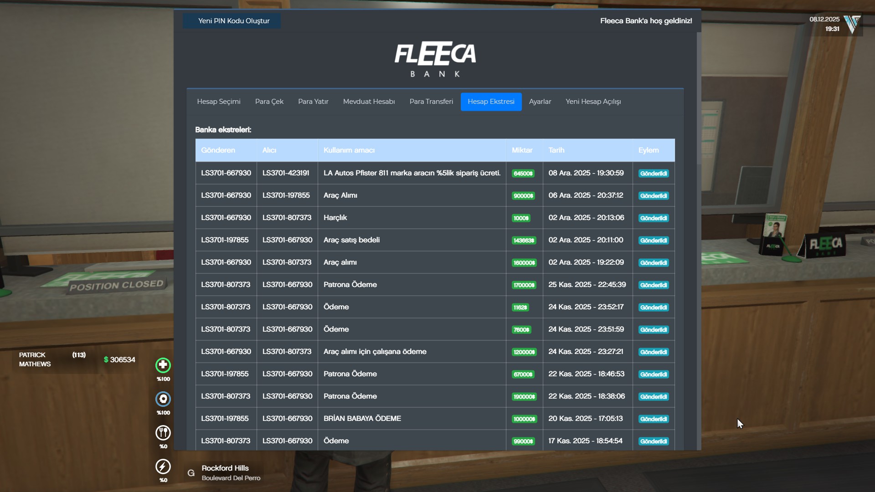Click the Fleeca Bank welcome message
Screen dimensions: 875x492
pyautogui.click(x=646, y=21)
